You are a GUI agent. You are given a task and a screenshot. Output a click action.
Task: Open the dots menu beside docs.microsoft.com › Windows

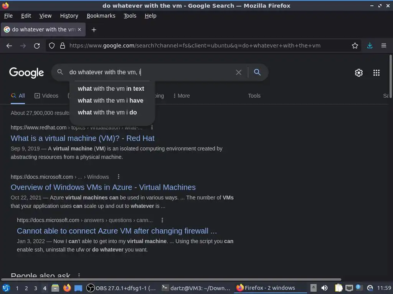[x=119, y=177]
